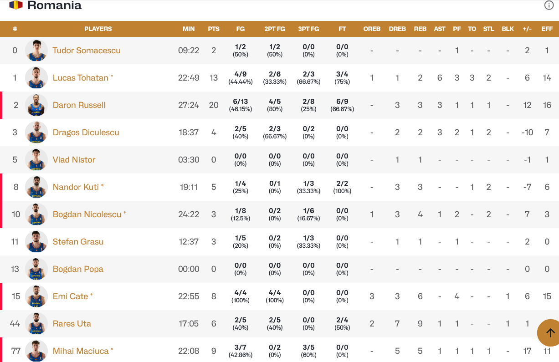The image size is (559, 362).
Task: Open Tudor Somacescu's player photo
Action: [x=36, y=51]
